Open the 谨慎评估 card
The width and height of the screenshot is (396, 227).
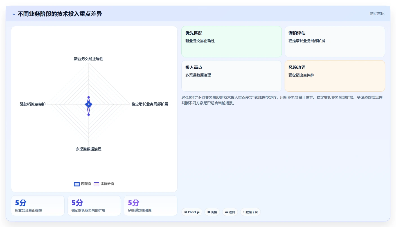pyautogui.click(x=335, y=42)
